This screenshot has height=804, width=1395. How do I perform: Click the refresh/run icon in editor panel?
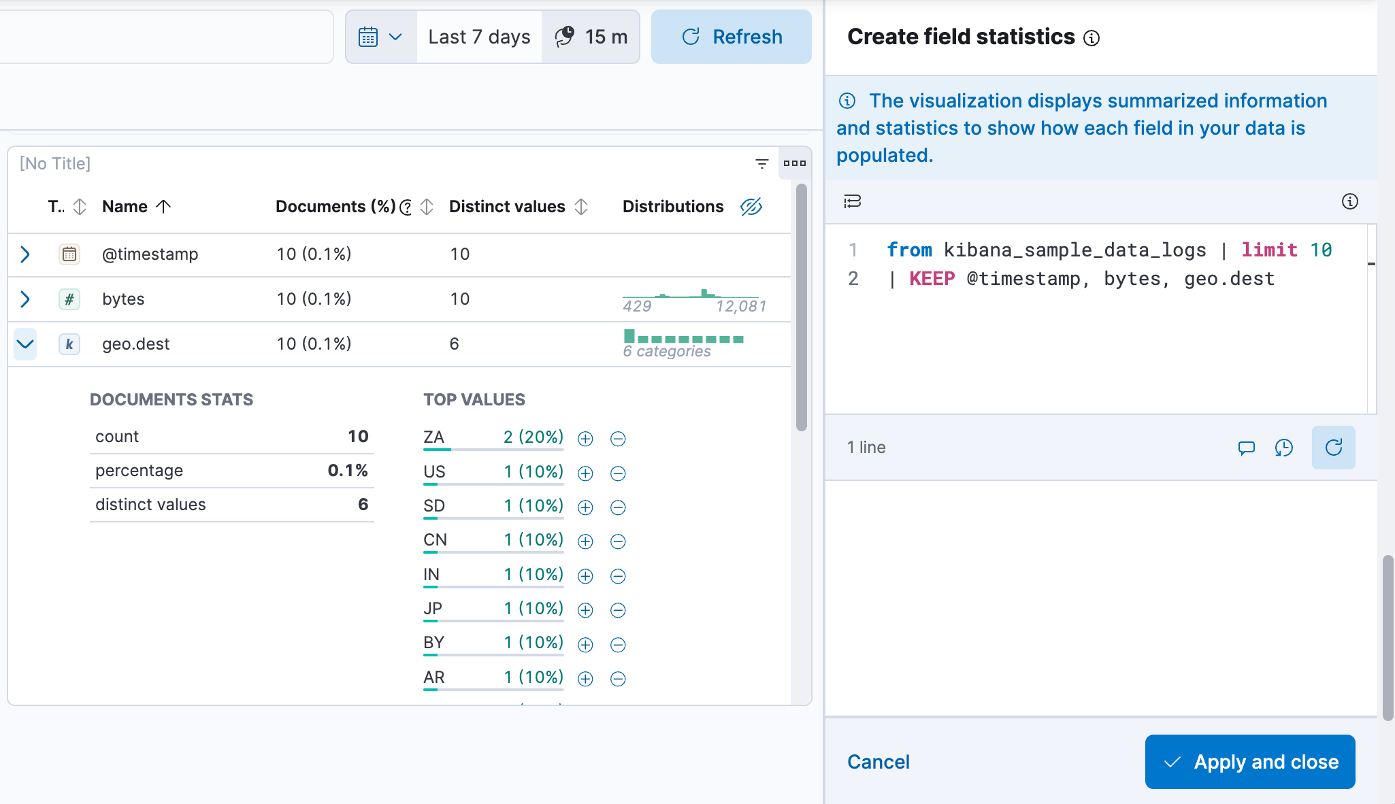1334,448
